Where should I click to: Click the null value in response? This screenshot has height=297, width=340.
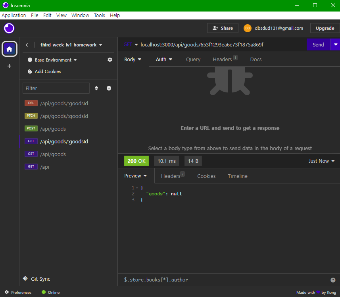tap(176, 194)
